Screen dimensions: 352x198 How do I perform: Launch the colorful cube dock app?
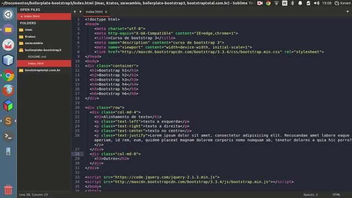click(8, 106)
